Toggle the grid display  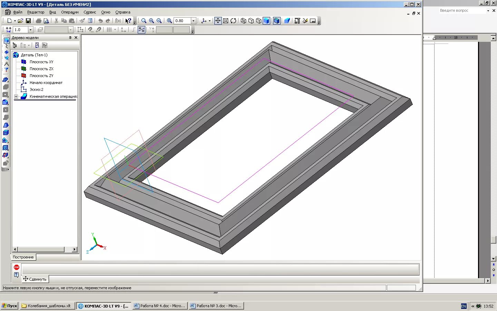coord(109,30)
